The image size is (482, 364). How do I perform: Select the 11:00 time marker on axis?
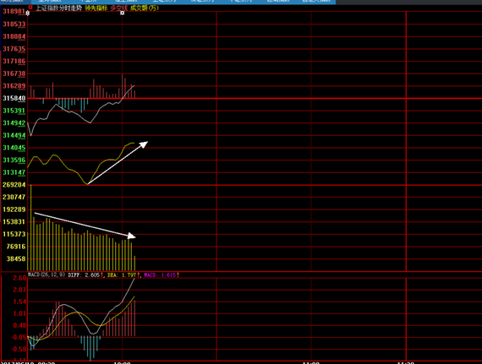(x=311, y=362)
